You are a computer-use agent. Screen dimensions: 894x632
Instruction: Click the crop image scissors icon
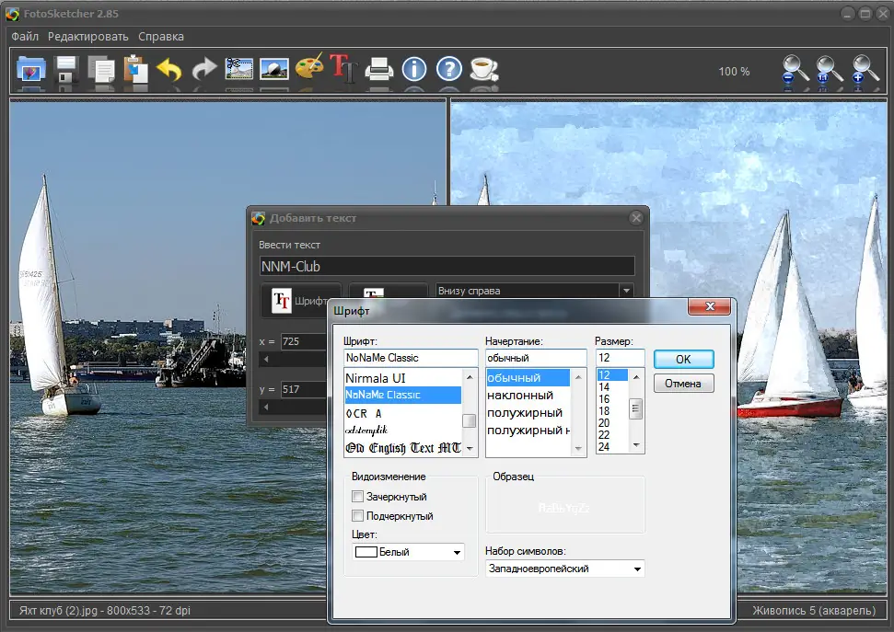coord(239,70)
